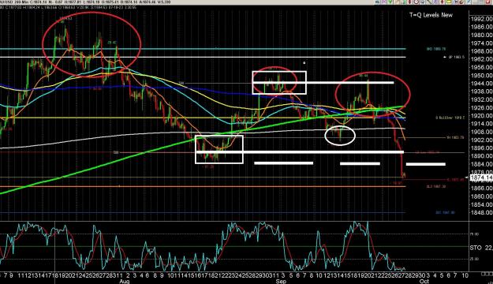
Task: Click the 1986.00 price axis label
Action: click(x=481, y=27)
